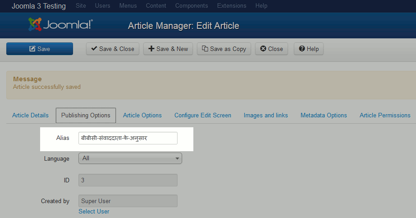This screenshot has width=416, height=218.
Task: Switch to the Article Details tab
Action: 30,115
